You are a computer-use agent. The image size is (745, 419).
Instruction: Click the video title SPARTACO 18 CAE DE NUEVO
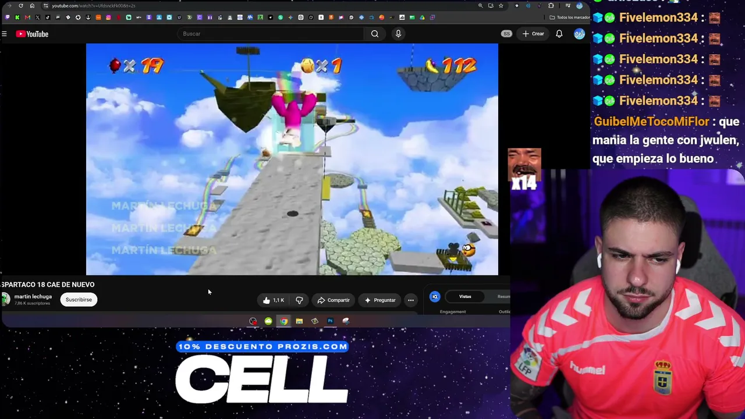tap(48, 285)
